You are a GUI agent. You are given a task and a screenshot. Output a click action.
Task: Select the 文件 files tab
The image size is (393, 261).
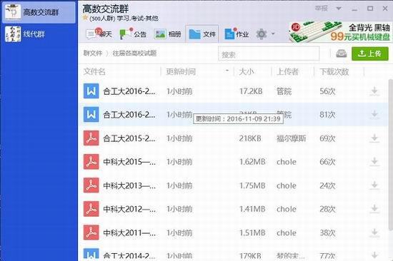[x=202, y=34]
